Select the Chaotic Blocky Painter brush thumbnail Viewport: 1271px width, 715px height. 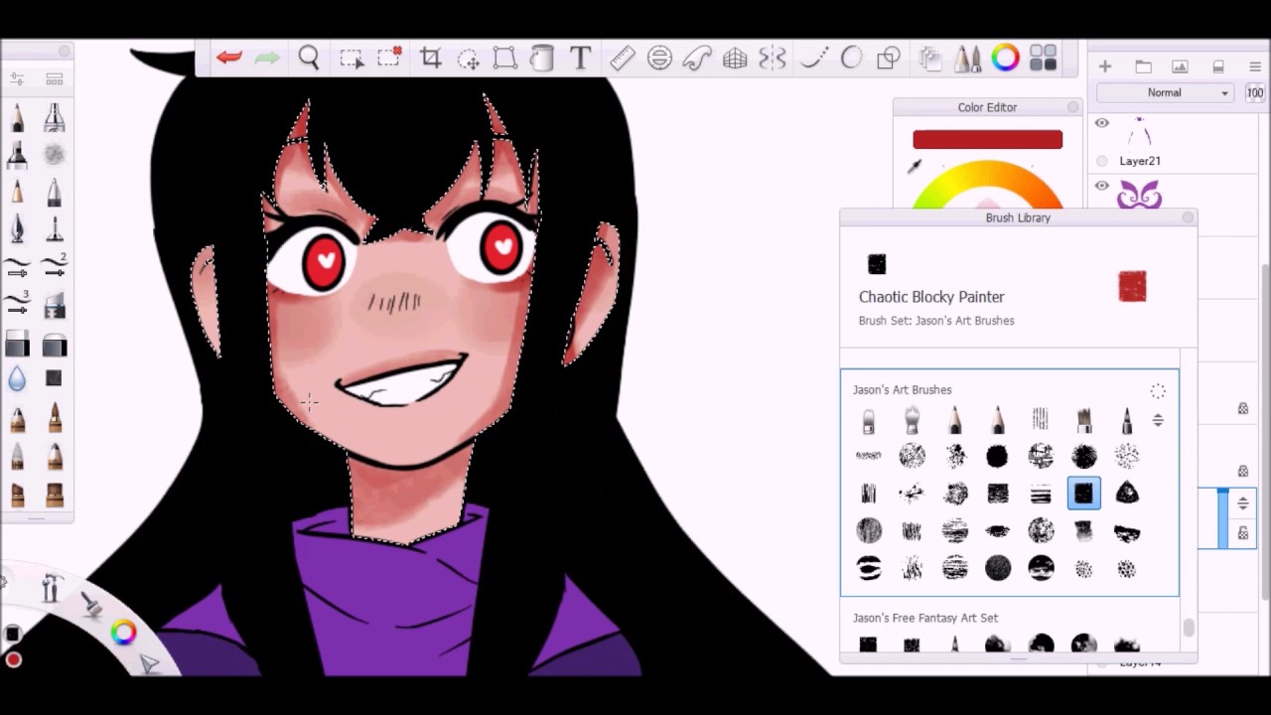1084,494
